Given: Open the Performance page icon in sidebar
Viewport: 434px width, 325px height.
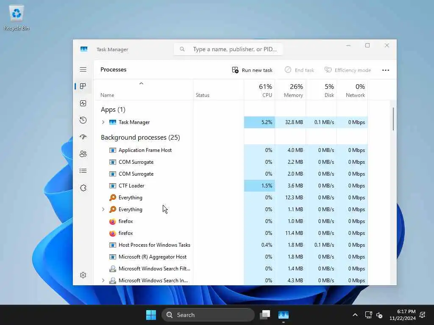Looking at the screenshot, I should (x=83, y=103).
